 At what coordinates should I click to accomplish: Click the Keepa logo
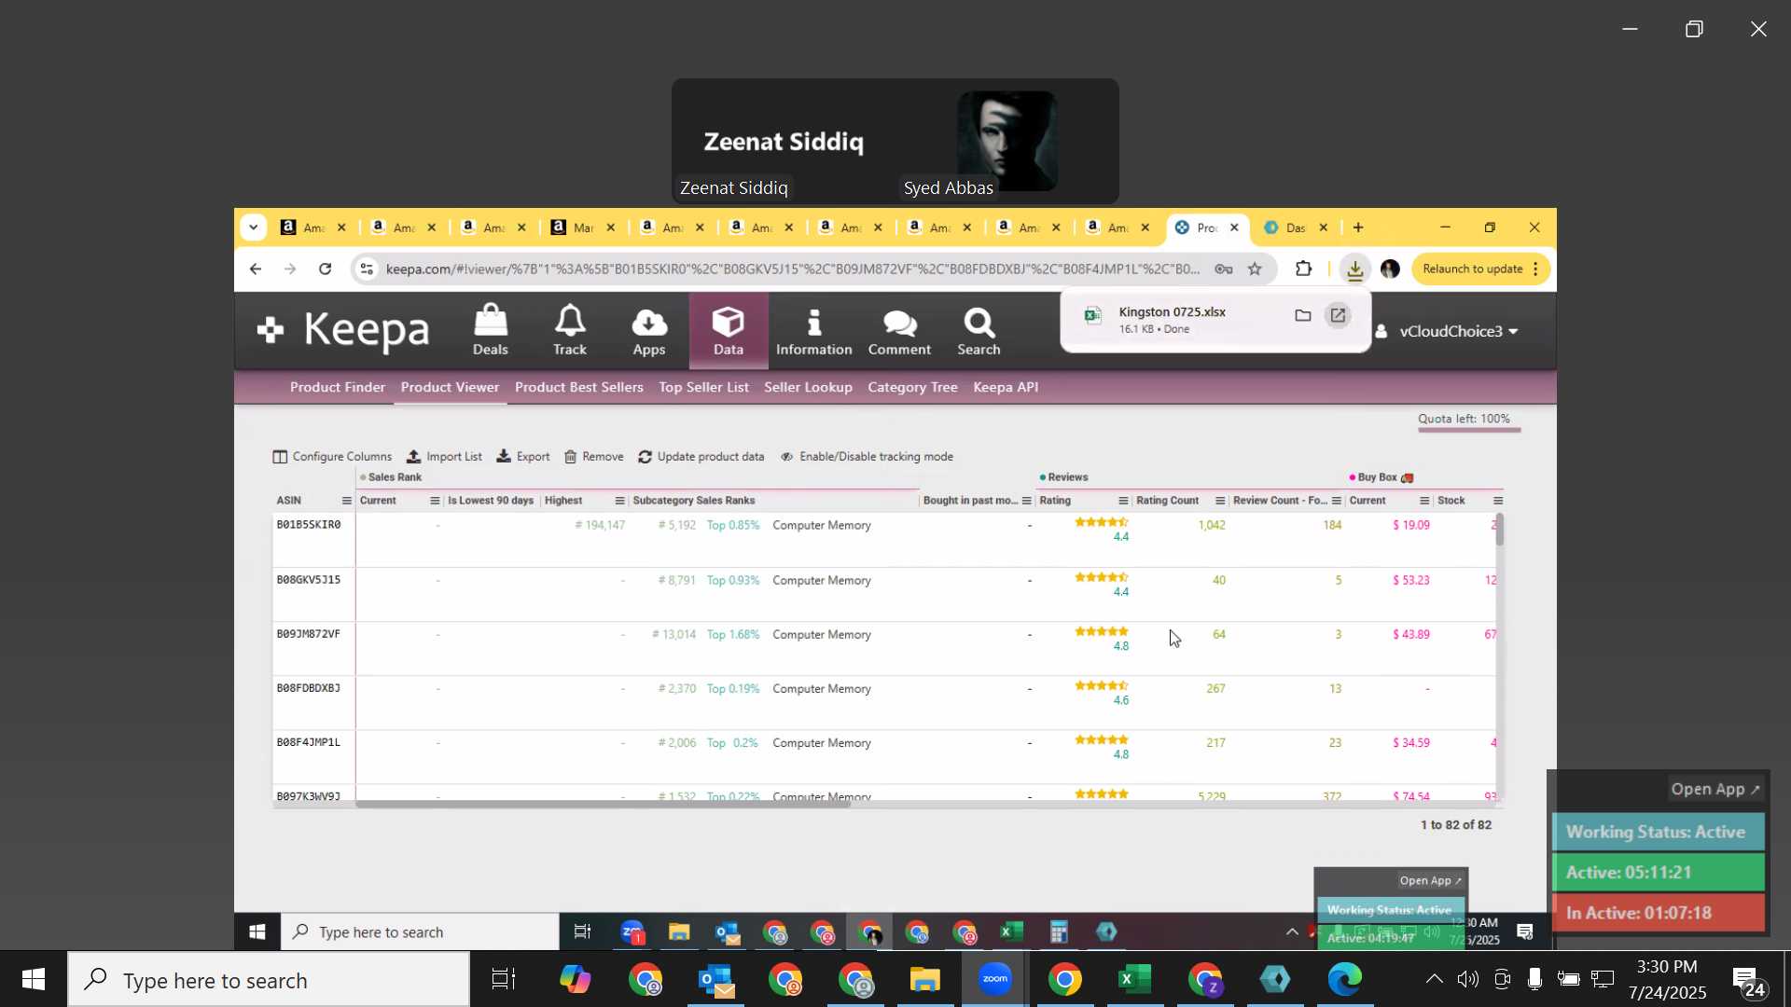(343, 330)
